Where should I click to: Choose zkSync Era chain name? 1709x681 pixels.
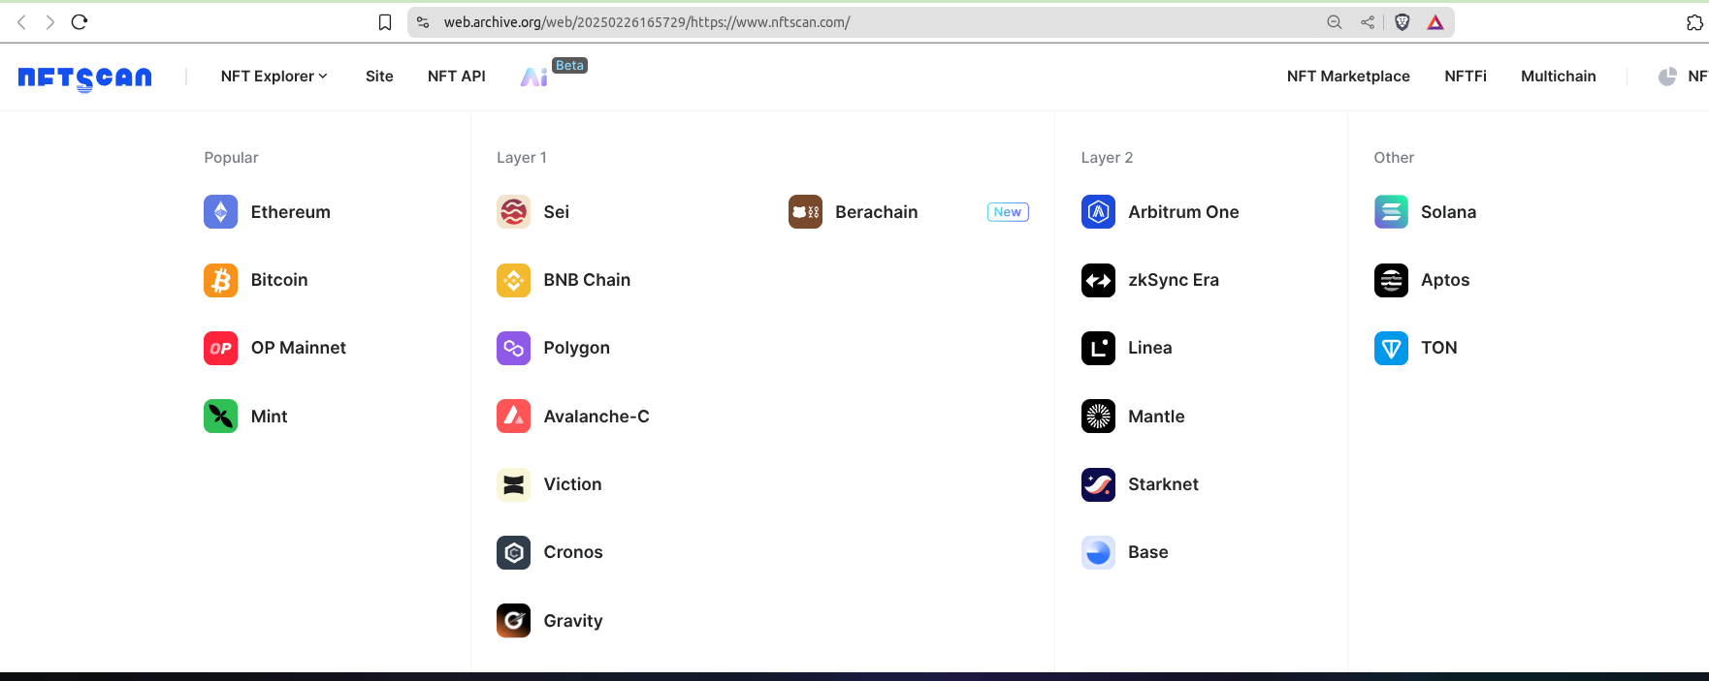pyautogui.click(x=1174, y=280)
